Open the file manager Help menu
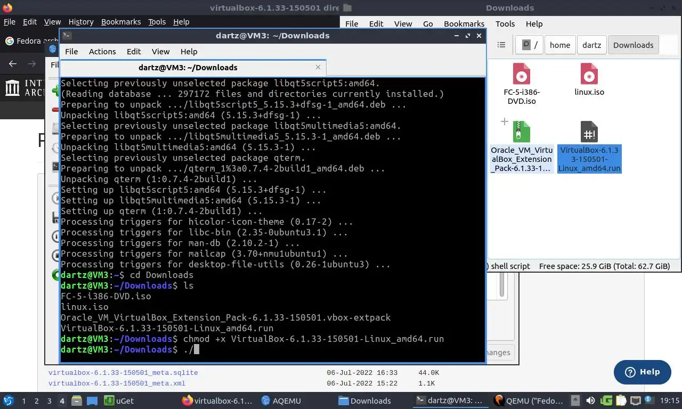The width and height of the screenshot is (682, 409). tap(534, 24)
